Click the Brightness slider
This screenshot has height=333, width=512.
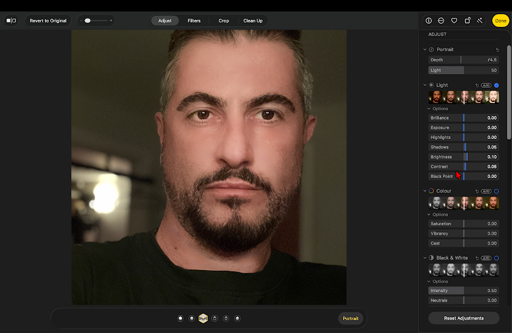point(463,157)
